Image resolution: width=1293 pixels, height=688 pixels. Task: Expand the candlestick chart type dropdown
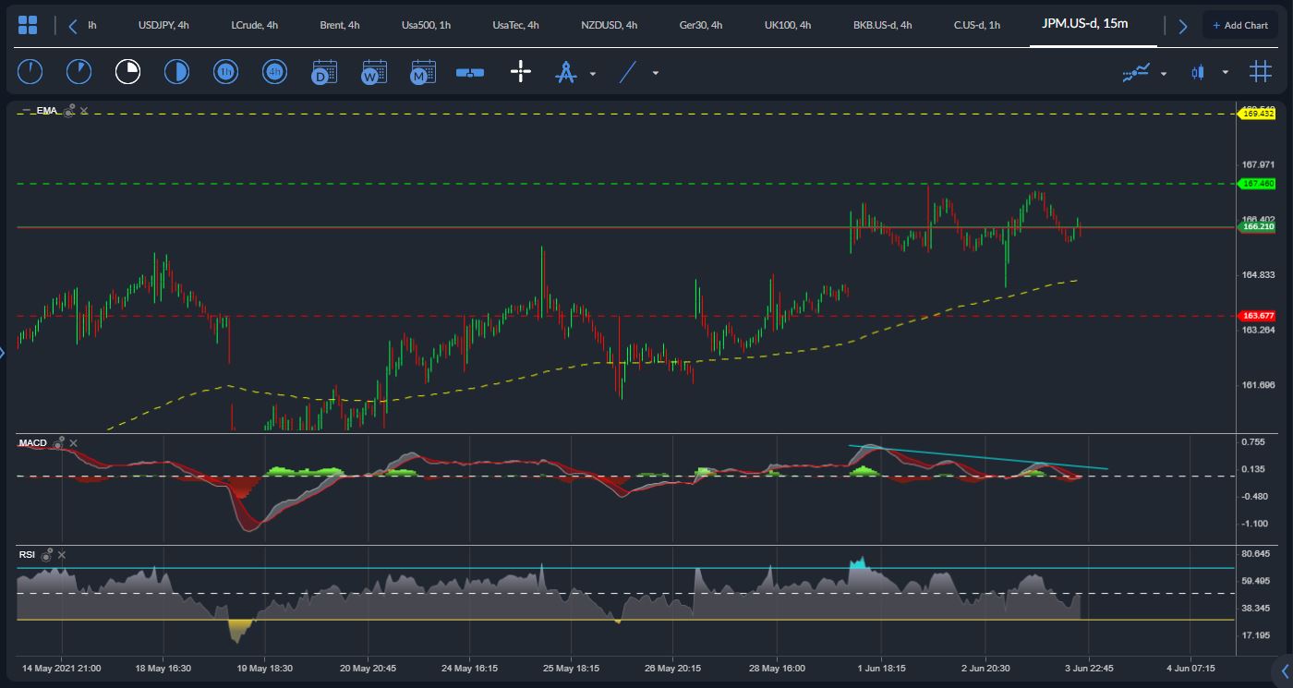1226,72
